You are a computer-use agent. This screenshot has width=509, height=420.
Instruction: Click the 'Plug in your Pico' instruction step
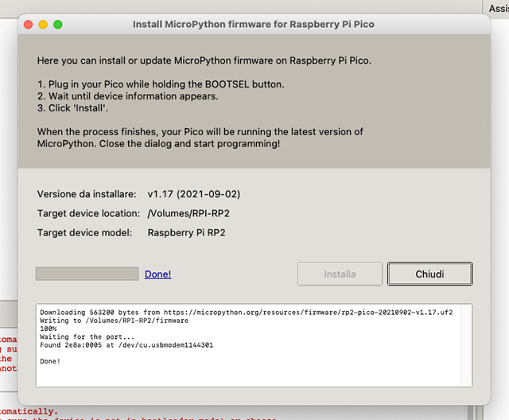coord(160,84)
